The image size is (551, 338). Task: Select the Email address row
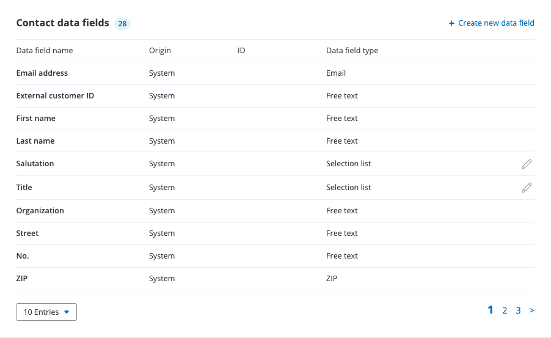point(42,73)
